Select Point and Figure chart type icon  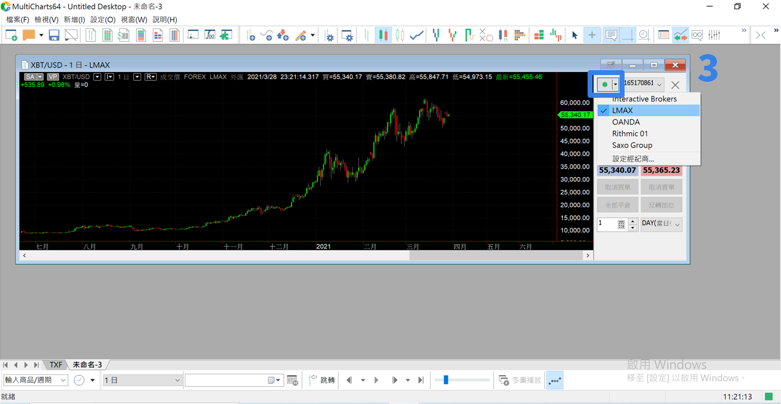coord(486,36)
